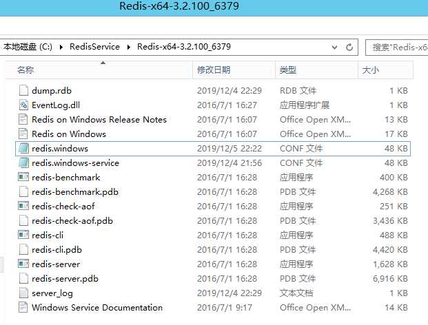
Task: Select Windows Service Documentation file name
Action: tap(97, 307)
